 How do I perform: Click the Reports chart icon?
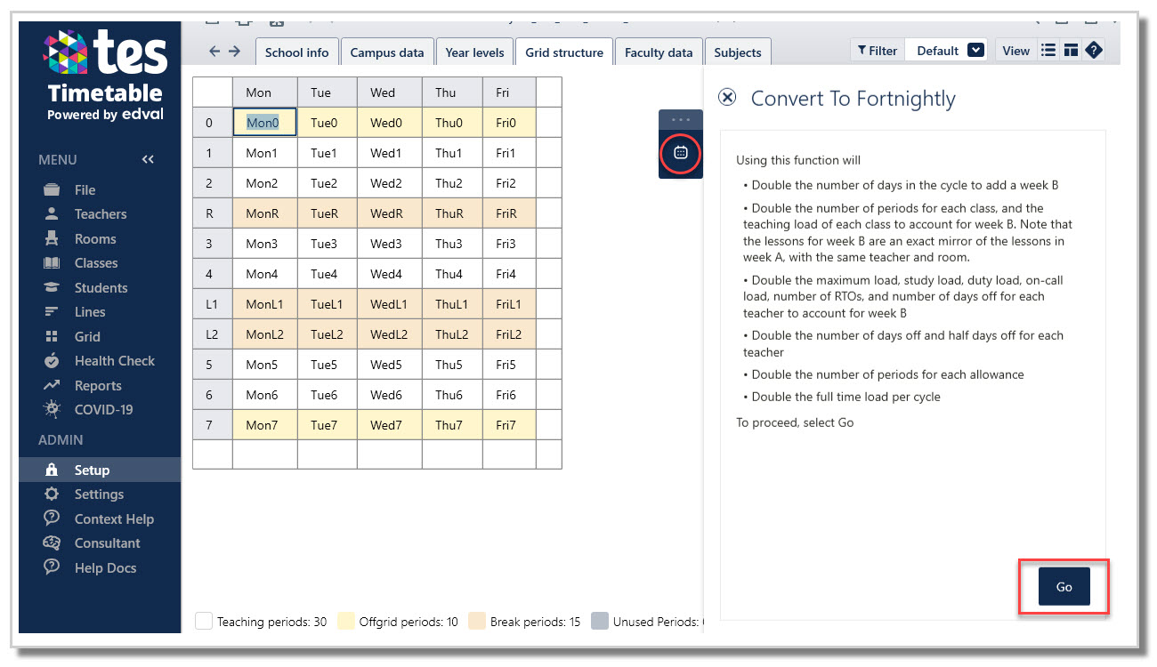(53, 385)
